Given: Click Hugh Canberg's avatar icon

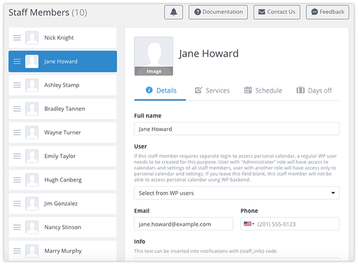Looking at the screenshot, I should click(32, 180).
